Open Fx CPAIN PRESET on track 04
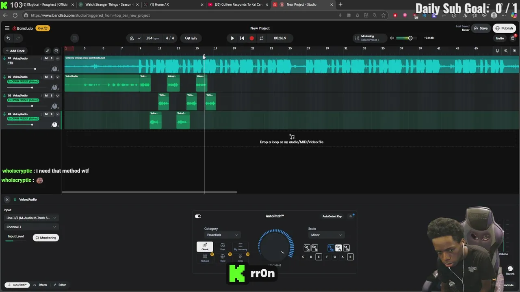 click(23, 118)
